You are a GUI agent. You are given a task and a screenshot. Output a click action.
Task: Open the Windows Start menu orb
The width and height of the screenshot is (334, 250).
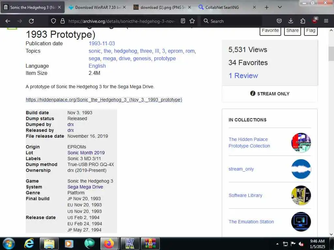click(x=9, y=243)
